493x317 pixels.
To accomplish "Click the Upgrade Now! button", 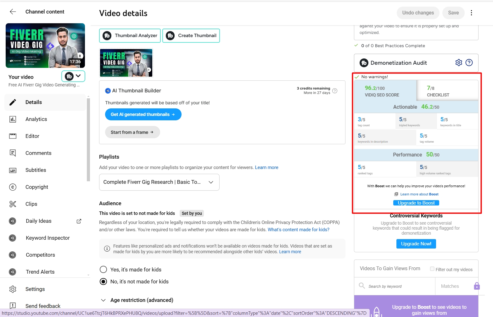I will (x=416, y=244).
